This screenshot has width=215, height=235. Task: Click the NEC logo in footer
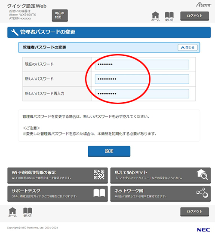[203, 230]
